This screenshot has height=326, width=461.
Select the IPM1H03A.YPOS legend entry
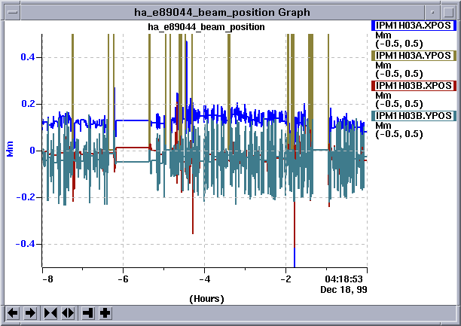coord(414,55)
